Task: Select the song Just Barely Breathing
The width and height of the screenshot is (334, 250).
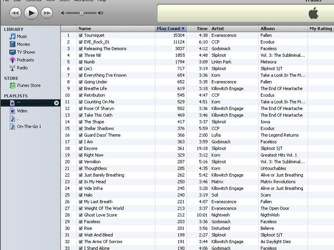Action: click(104, 175)
